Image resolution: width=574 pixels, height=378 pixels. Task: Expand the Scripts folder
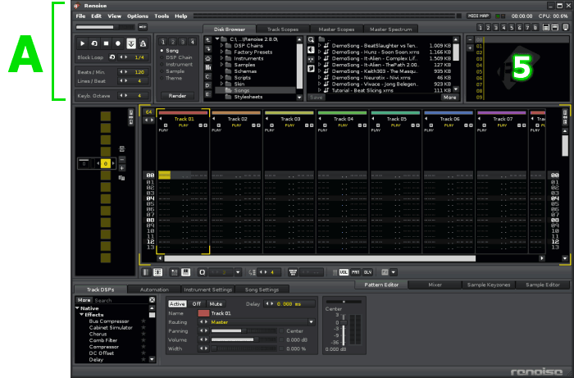[x=222, y=78]
